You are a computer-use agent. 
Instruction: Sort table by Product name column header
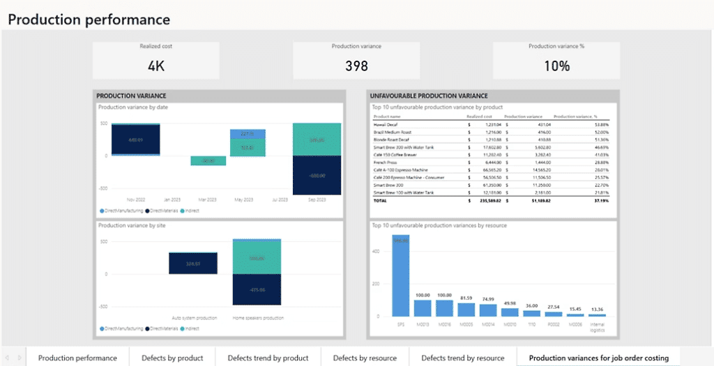(x=387, y=116)
